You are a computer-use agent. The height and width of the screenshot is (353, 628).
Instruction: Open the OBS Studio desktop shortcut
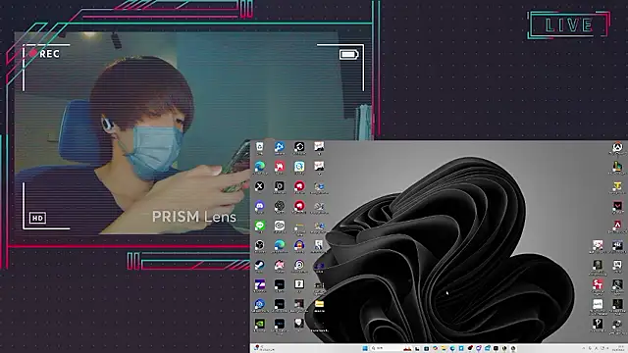click(x=259, y=245)
